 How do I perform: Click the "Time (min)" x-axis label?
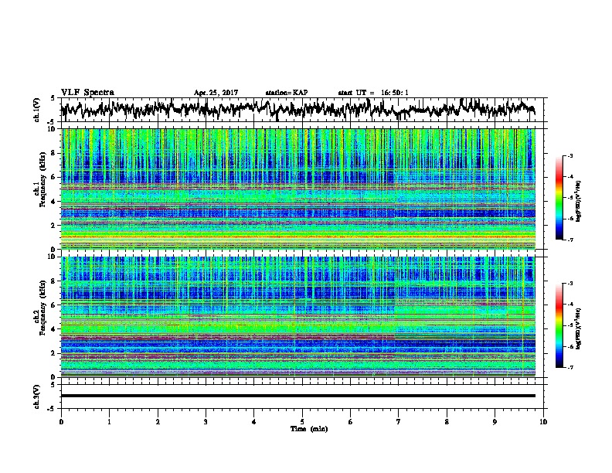(x=309, y=429)
